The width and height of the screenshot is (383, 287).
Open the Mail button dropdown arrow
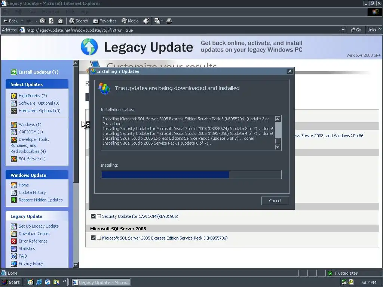(162, 21)
